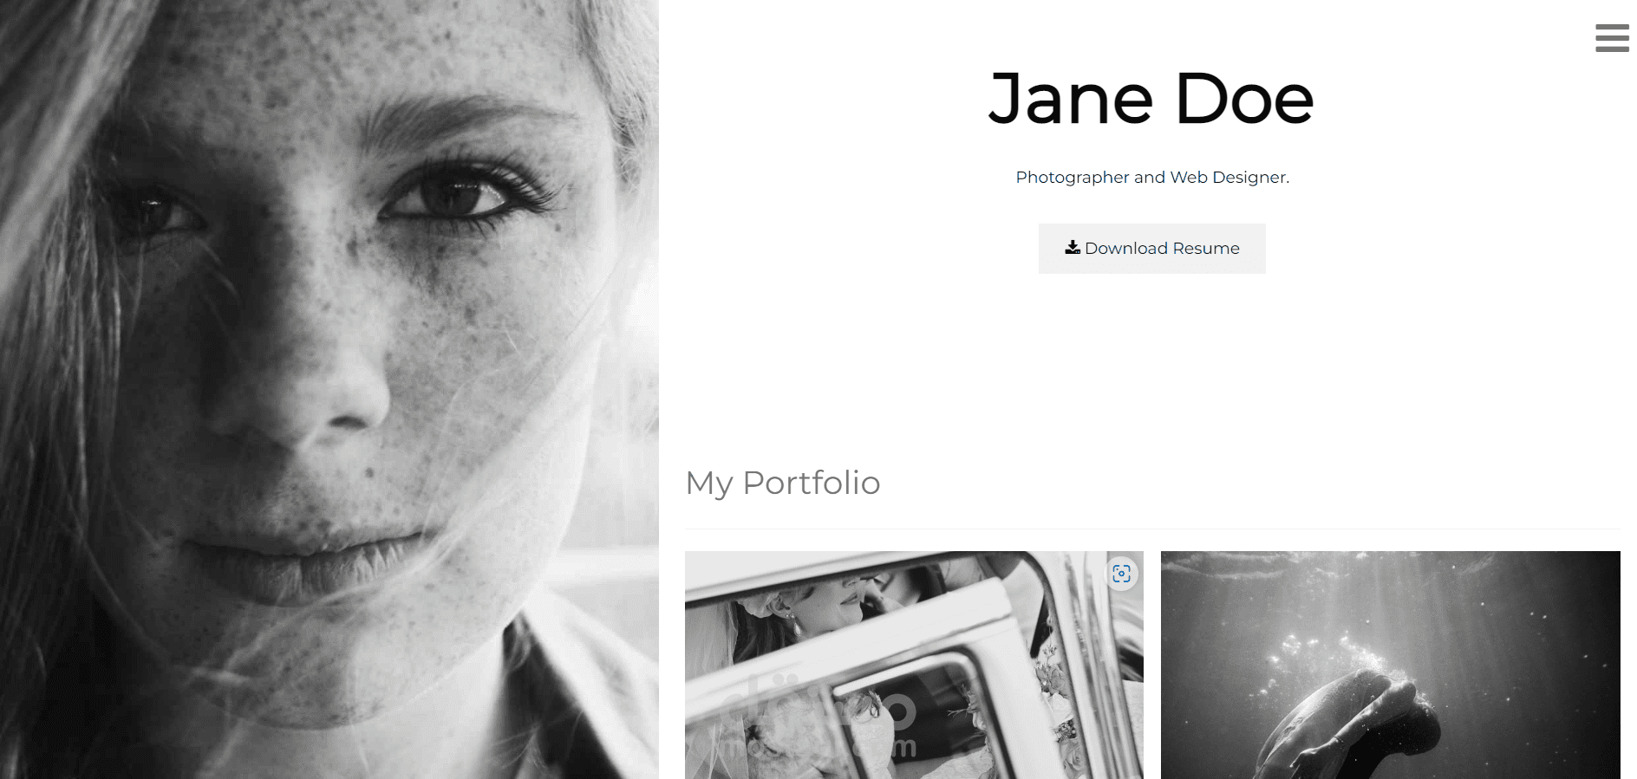Click "Web Designer" in the subtitle text

click(x=1228, y=178)
